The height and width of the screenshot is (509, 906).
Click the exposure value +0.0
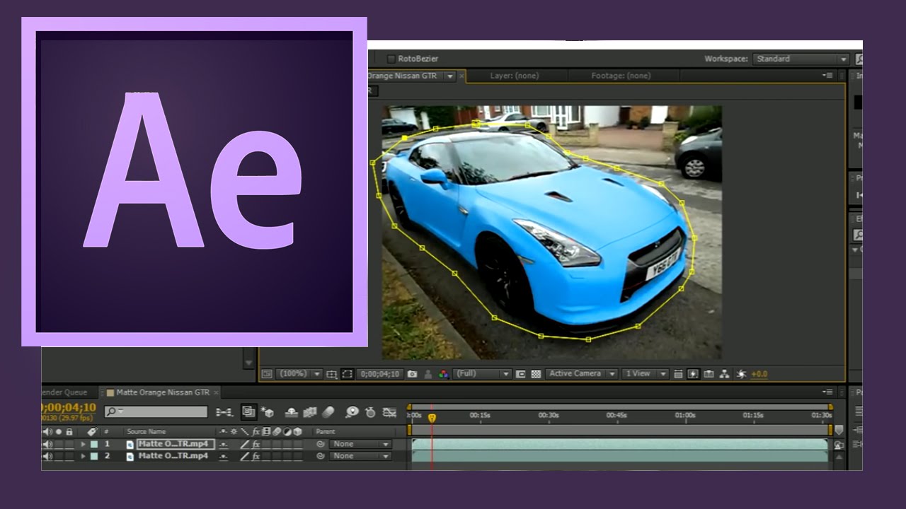point(759,374)
